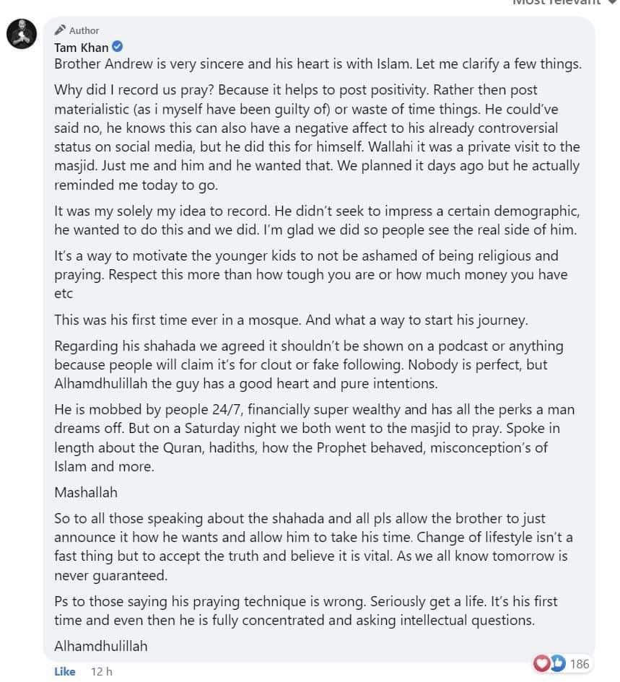Click the line 'This was his first time ever'
620x682 pixels.
[291, 320]
